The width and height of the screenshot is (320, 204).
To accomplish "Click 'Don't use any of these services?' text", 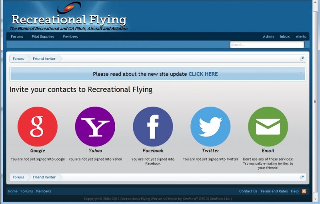I will (268, 159).
